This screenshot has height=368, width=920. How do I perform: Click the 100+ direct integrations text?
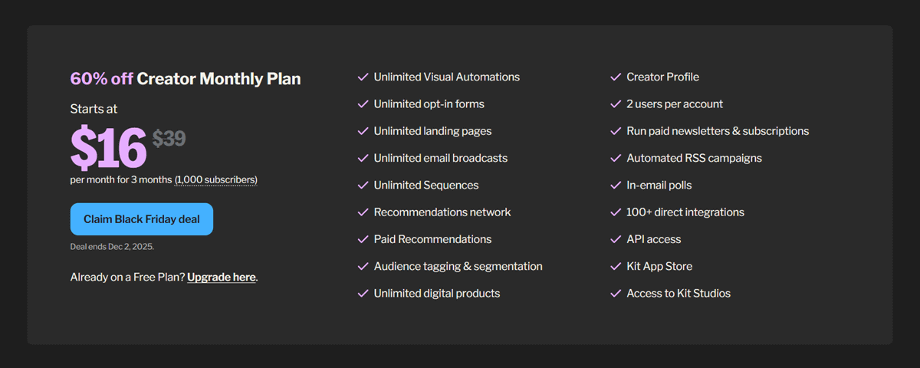click(x=685, y=212)
